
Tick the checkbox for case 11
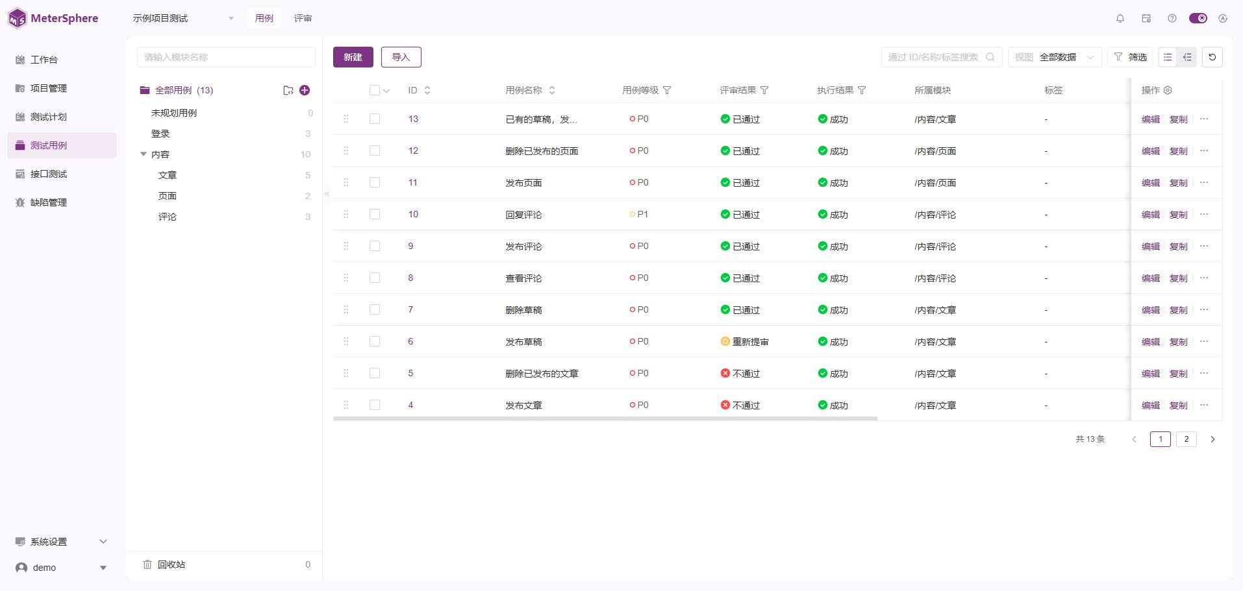(375, 182)
